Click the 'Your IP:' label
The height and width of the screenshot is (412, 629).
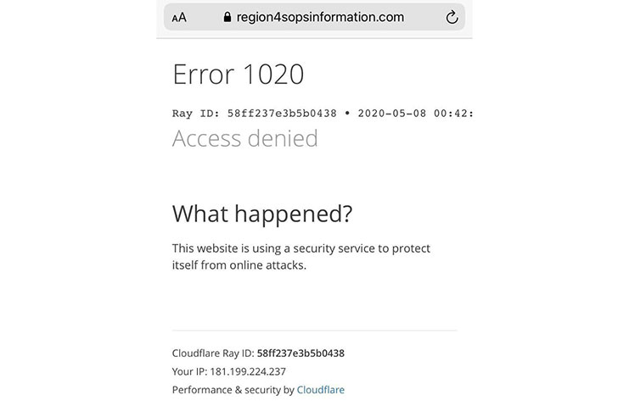pyautogui.click(x=190, y=371)
